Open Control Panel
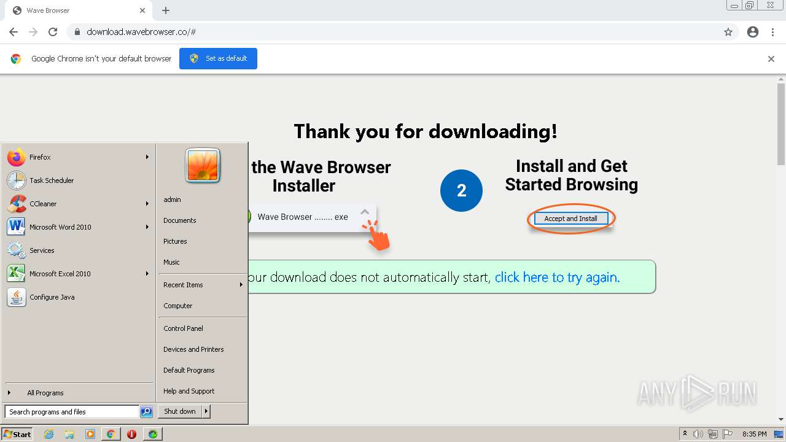 coord(203,328)
